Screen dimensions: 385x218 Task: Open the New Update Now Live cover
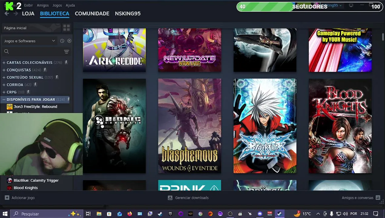(x=189, y=50)
